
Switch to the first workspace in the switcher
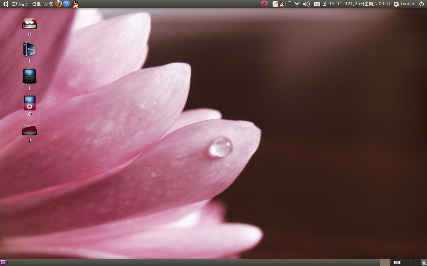point(385,262)
